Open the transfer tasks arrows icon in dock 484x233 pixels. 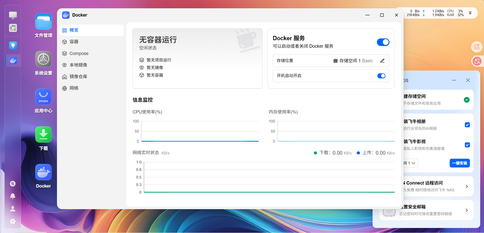point(13,184)
